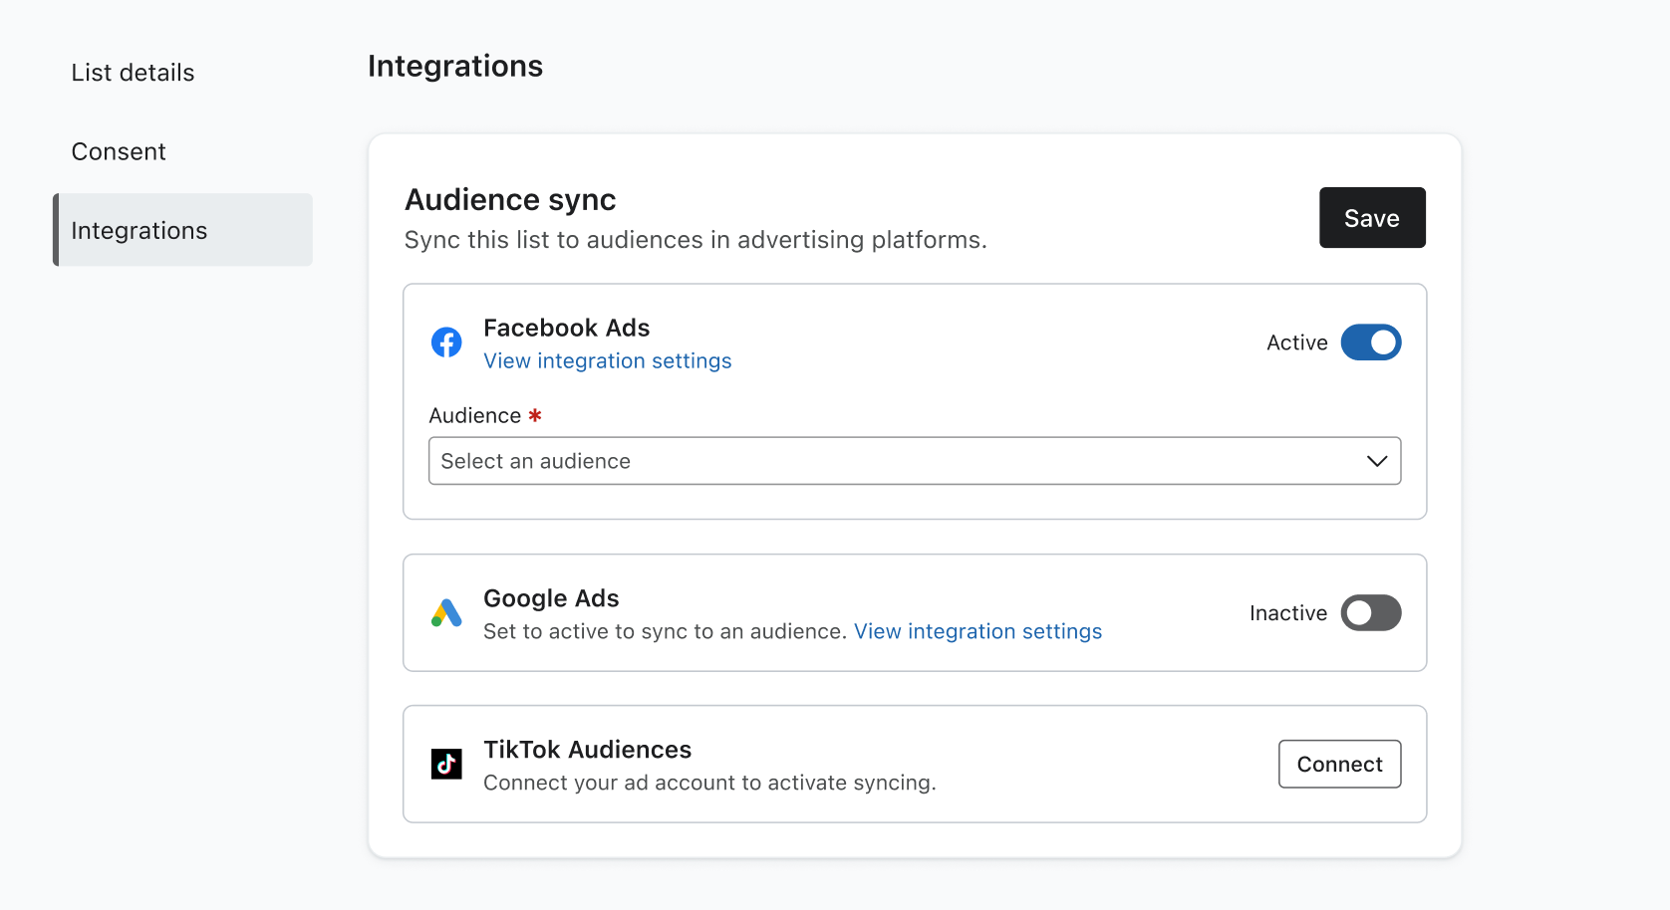Viewport: 1670px width, 910px height.
Task: Save the audience sync settings
Action: pos(1371,218)
